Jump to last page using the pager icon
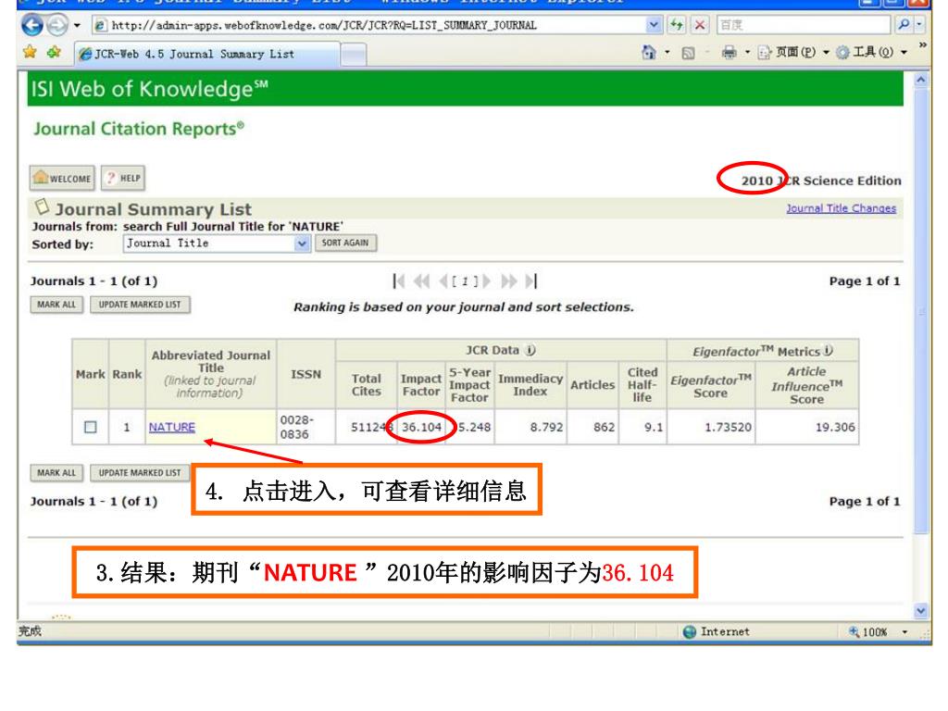Image resolution: width=948 pixels, height=711 pixels. [530, 281]
